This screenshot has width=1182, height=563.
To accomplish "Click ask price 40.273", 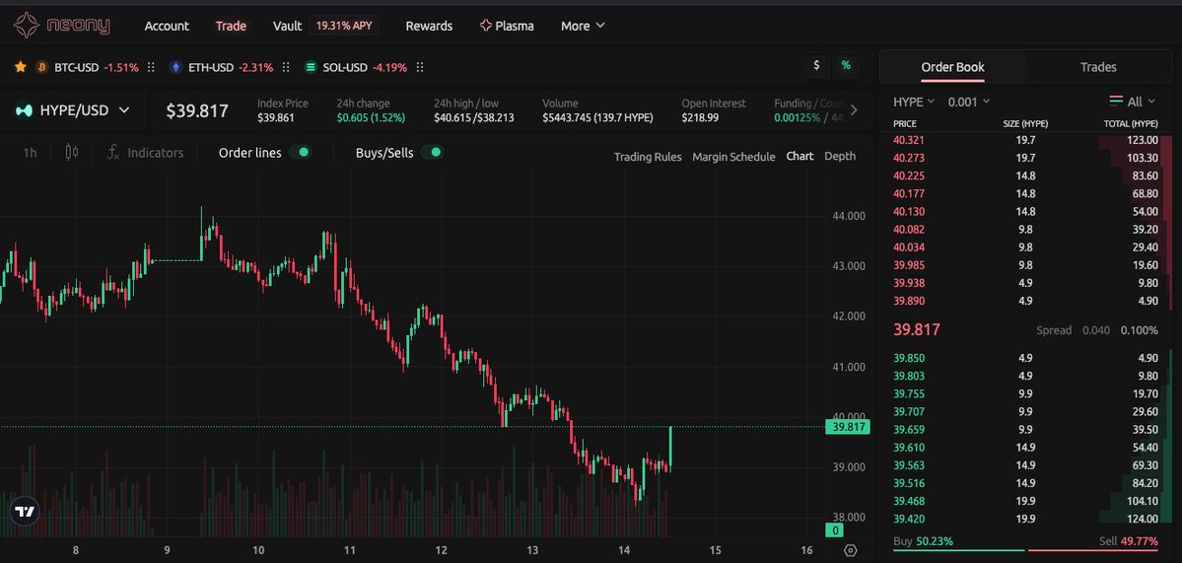I will click(x=908, y=158).
